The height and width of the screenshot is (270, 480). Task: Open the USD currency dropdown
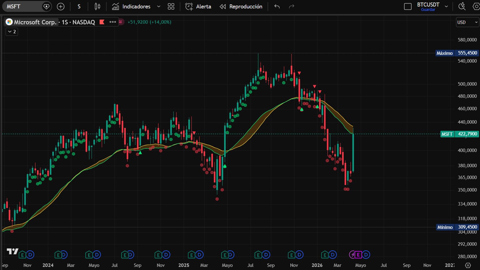[467, 22]
